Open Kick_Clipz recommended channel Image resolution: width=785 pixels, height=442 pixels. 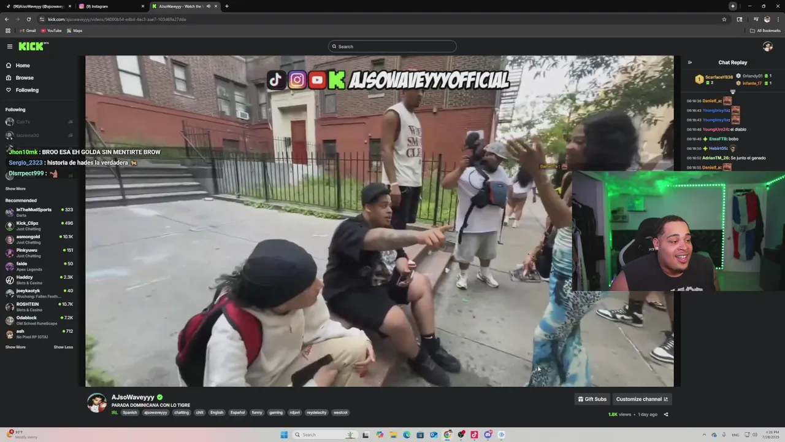pos(39,226)
